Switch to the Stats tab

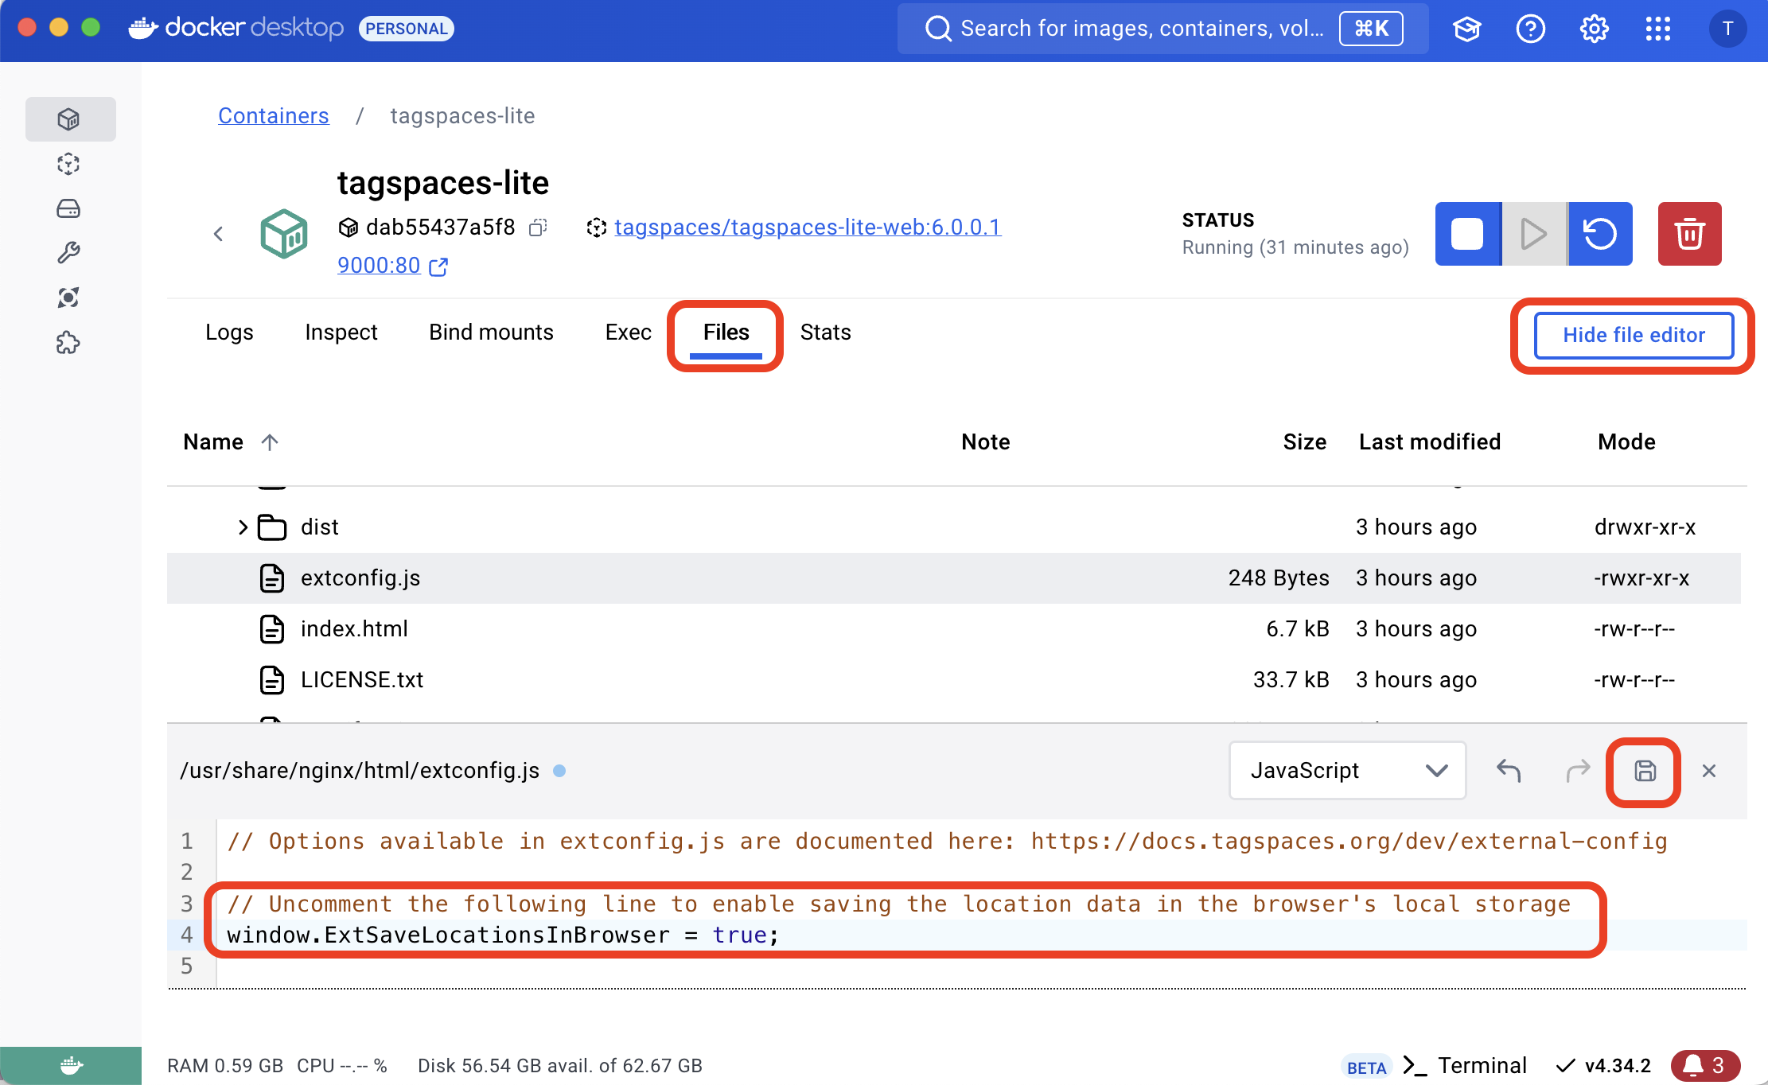[x=828, y=332]
